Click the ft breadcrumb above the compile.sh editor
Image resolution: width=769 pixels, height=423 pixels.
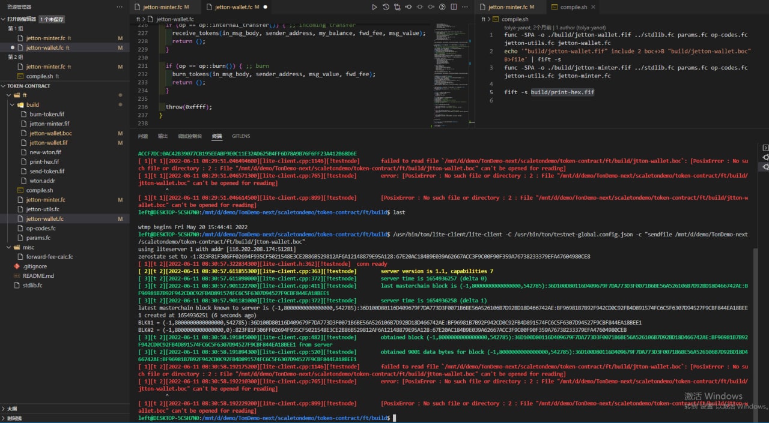point(484,19)
